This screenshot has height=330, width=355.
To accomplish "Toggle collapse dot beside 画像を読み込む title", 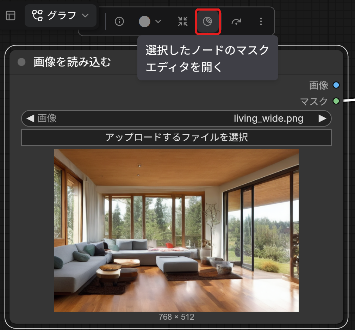I will pyautogui.click(x=21, y=62).
